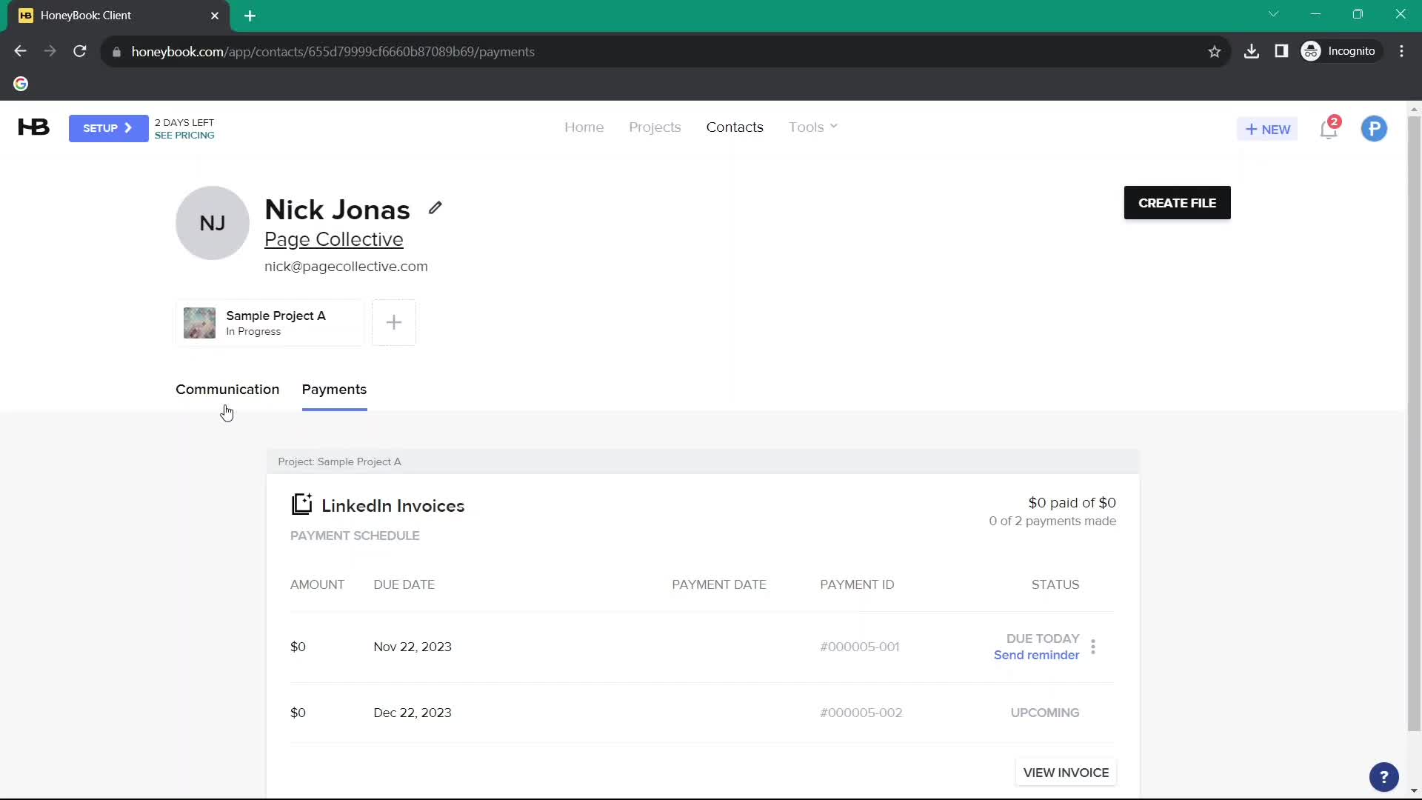Image resolution: width=1422 pixels, height=800 pixels.
Task: Click the LinkedIn Invoices file icon
Action: tap(301, 504)
